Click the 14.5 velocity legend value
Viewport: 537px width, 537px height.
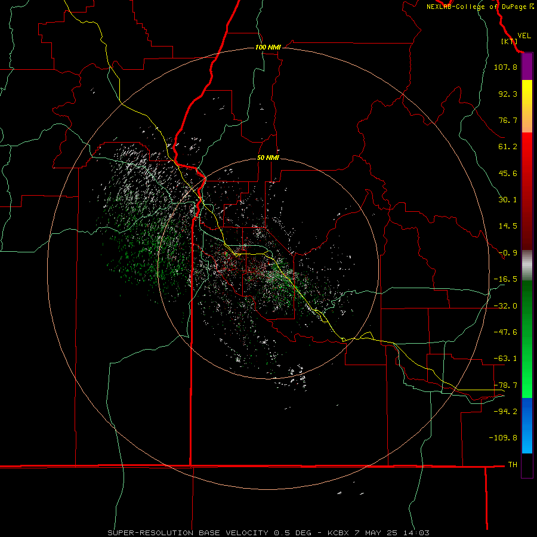pos(508,226)
